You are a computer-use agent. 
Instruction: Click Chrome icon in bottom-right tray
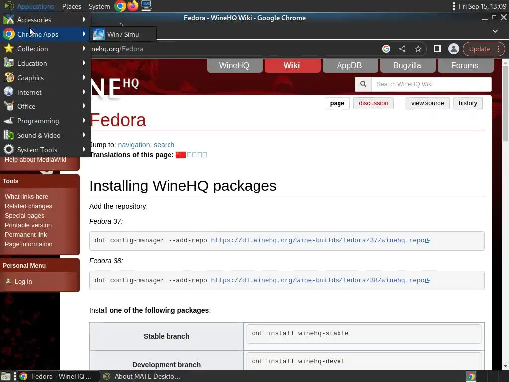(x=471, y=376)
